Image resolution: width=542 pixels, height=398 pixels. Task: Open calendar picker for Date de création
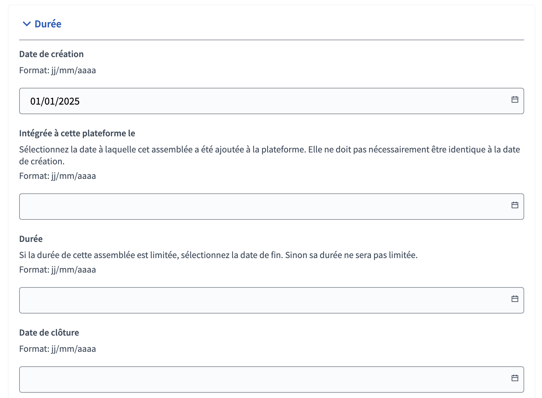click(x=515, y=99)
